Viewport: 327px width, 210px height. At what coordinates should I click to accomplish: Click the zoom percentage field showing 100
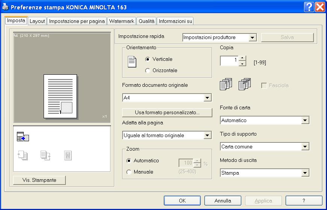click(186, 163)
